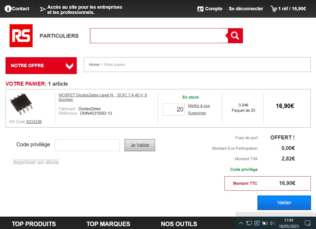Screen dimensions: 316x229
Task: Click the En stock status text
Action: pyautogui.click(x=191, y=97)
